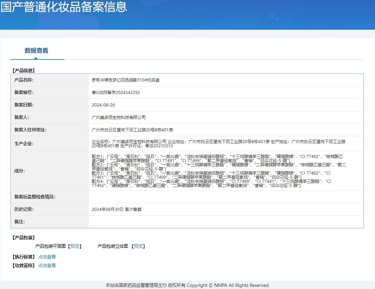Click the 【产品信息】 section heading
Screen dimensions: 375x289
point(24,71)
